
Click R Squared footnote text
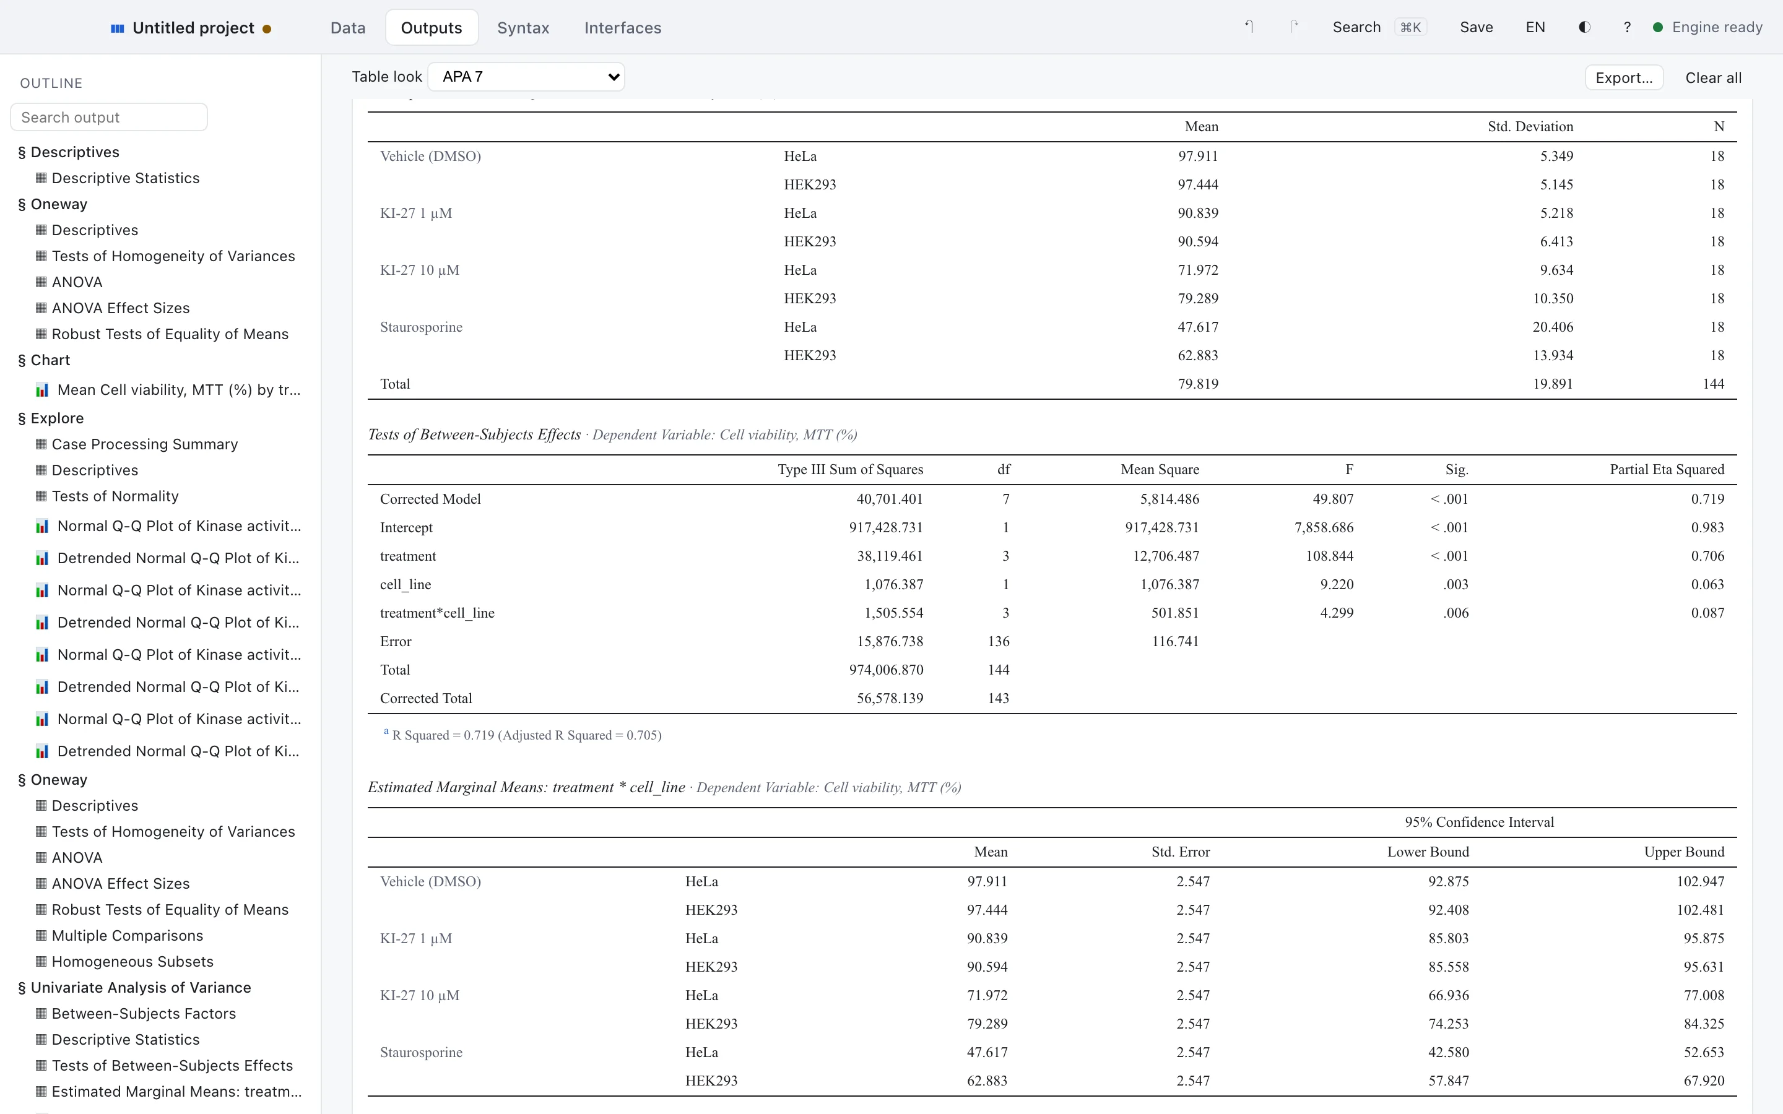coord(526,735)
